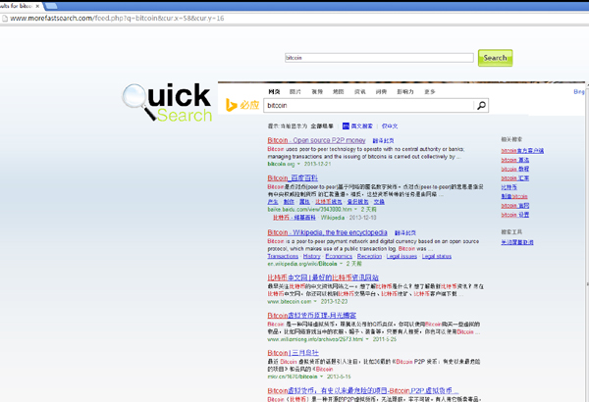Open the Bitcoin | 三月息社 result
The image size is (589, 402).
click(x=293, y=353)
